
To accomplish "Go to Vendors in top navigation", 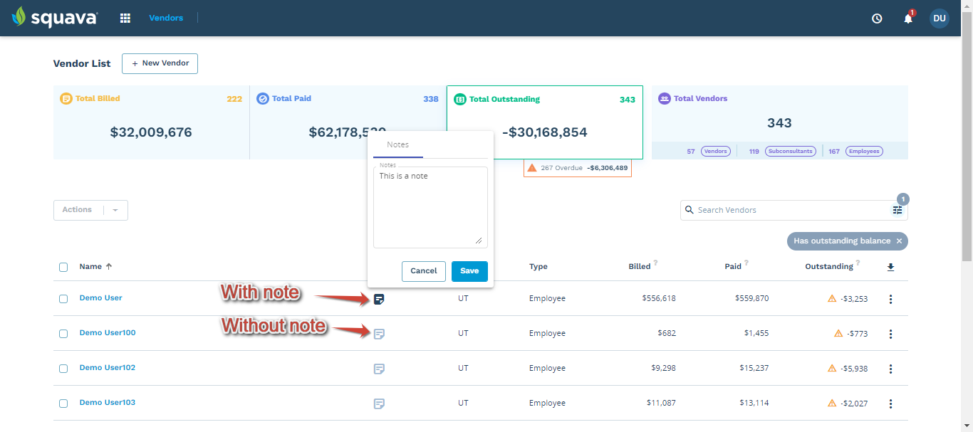I will click(166, 18).
